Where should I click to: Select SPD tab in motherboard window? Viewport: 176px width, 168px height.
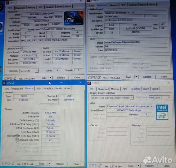pos(123,5)
